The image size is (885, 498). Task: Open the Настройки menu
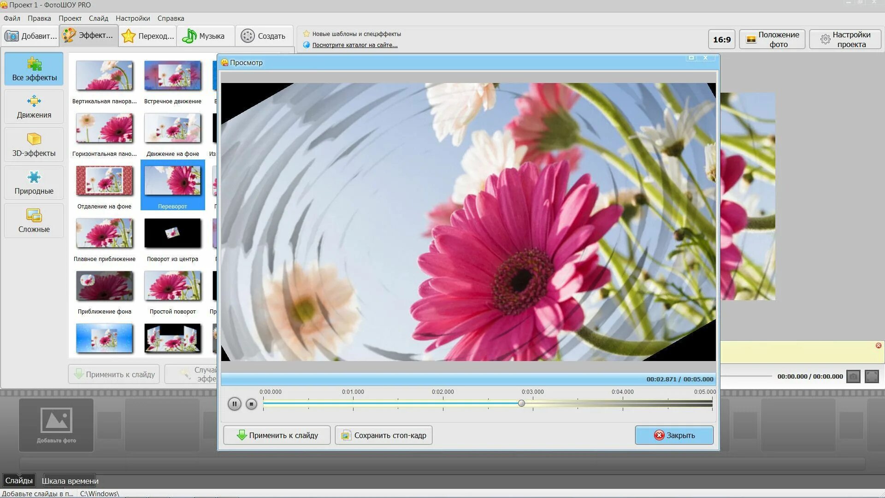pos(133,18)
